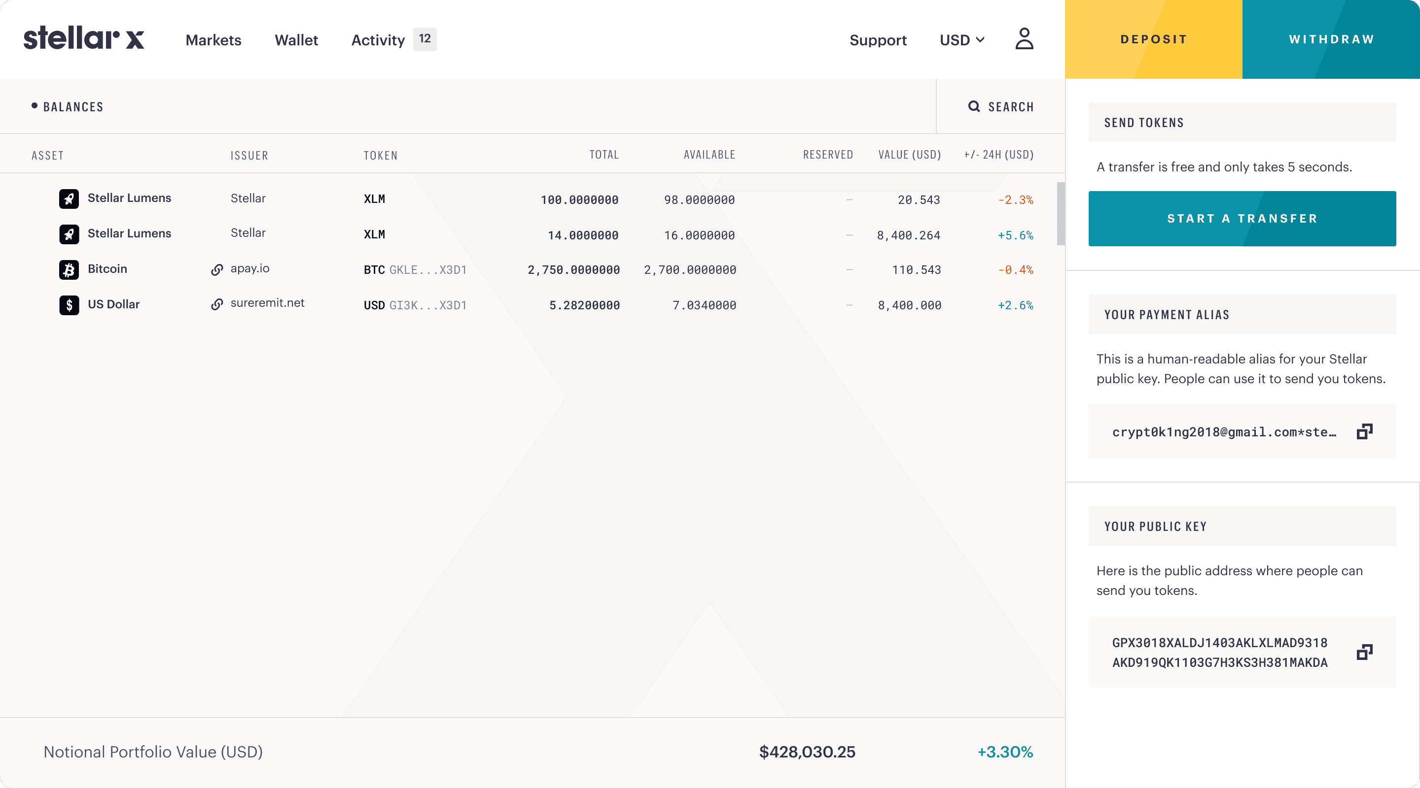The image size is (1420, 788).
Task: Click the Withdraw button
Action: point(1331,39)
